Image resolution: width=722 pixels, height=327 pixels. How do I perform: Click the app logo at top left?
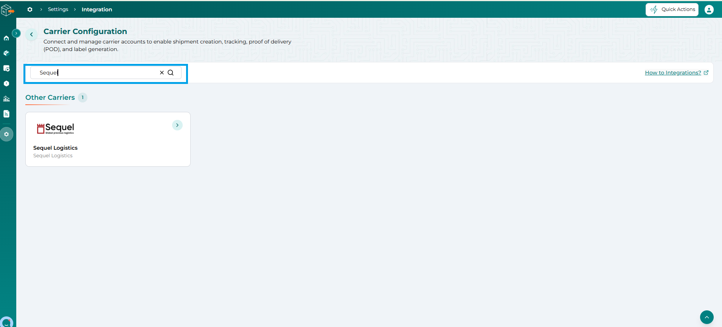8,10
